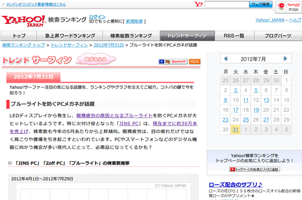302x200 pixels.
Task: Click the pink cloud badge
Action: 96,59
